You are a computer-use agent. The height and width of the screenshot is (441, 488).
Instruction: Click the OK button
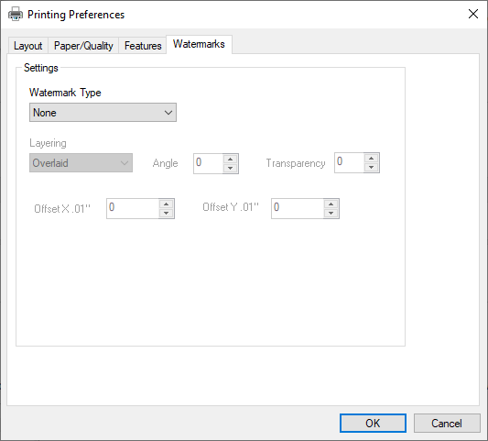click(x=373, y=424)
